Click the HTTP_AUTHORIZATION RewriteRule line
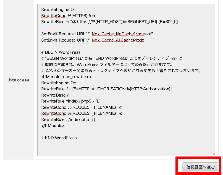Screen dimensions: 223x175 (x=106, y=89)
